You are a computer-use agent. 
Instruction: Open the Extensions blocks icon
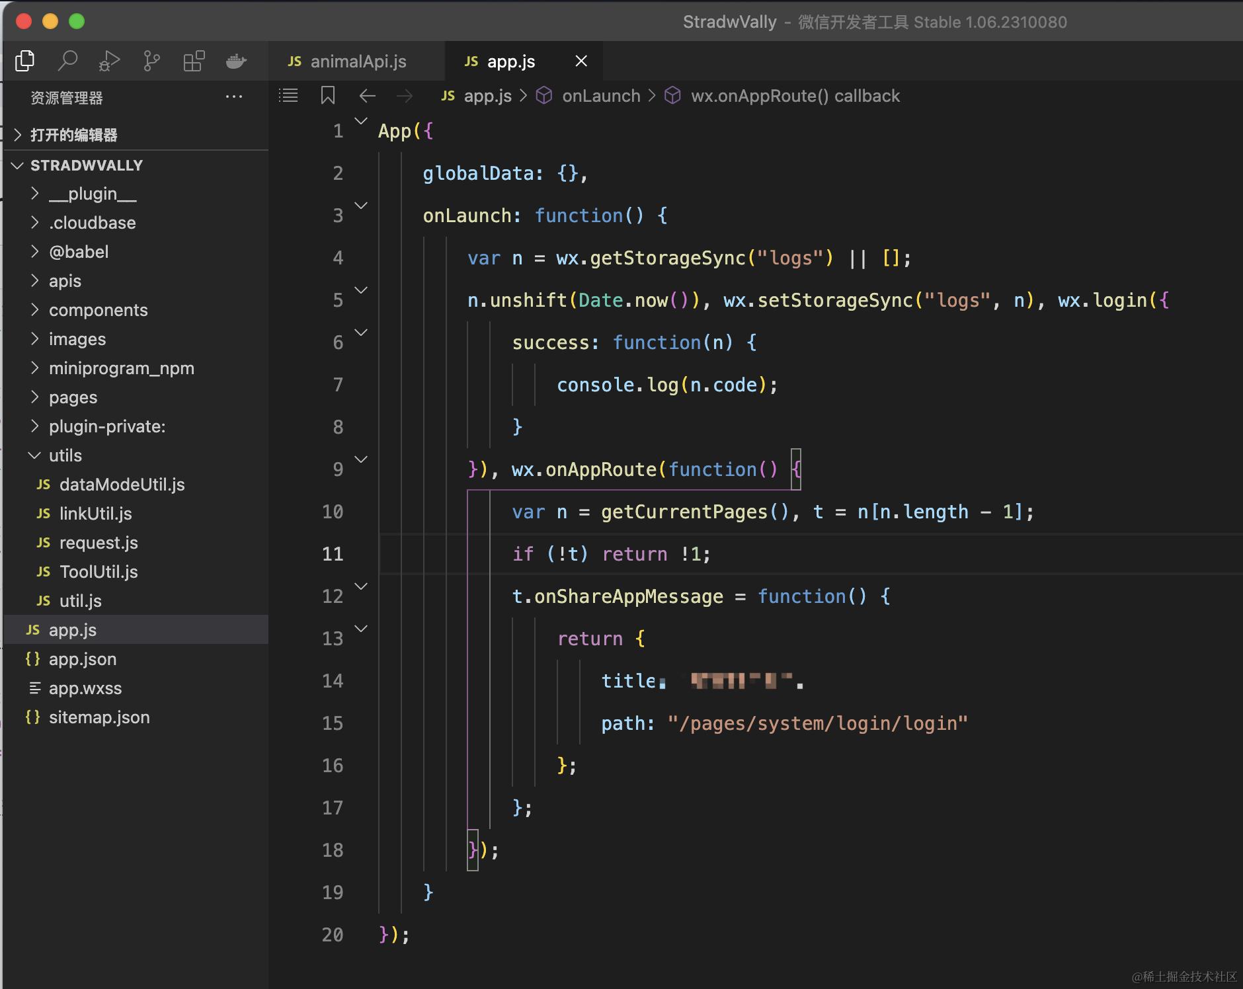point(194,61)
